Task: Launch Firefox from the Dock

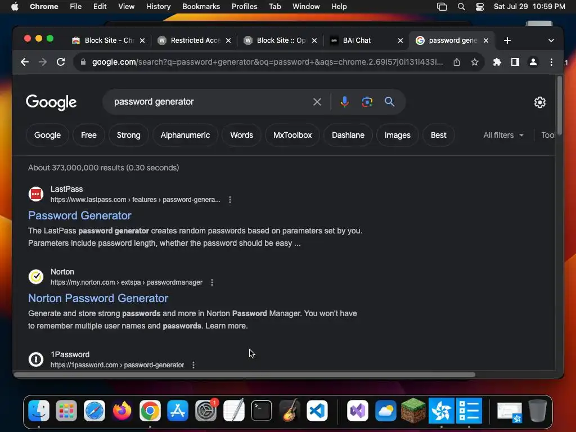Action: click(x=122, y=411)
